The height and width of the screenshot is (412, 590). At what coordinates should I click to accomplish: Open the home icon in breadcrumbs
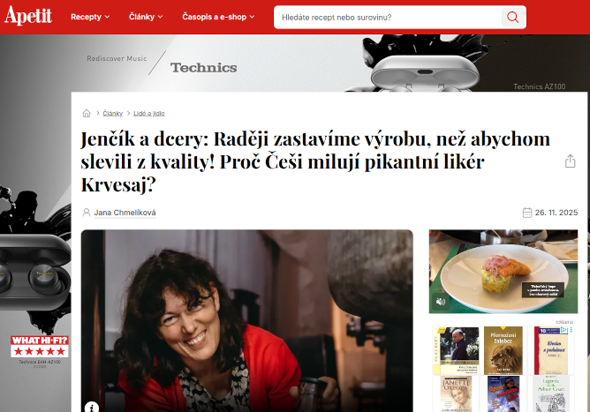(x=87, y=113)
